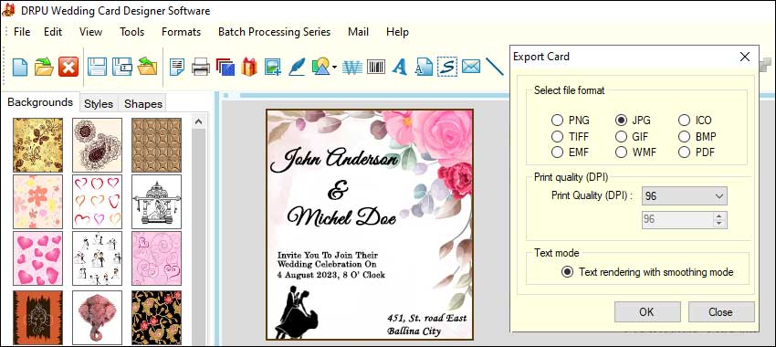The image size is (776, 347).
Task: Confirm export with the OK button
Action: (647, 312)
